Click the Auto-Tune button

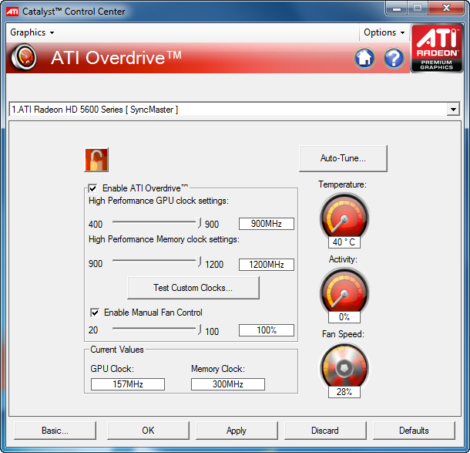[x=343, y=158]
